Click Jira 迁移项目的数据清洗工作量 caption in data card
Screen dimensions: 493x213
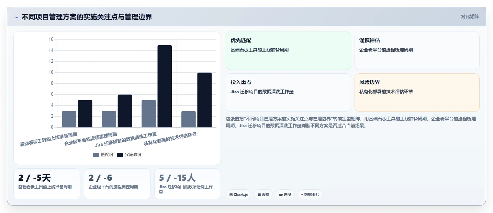(x=186, y=190)
